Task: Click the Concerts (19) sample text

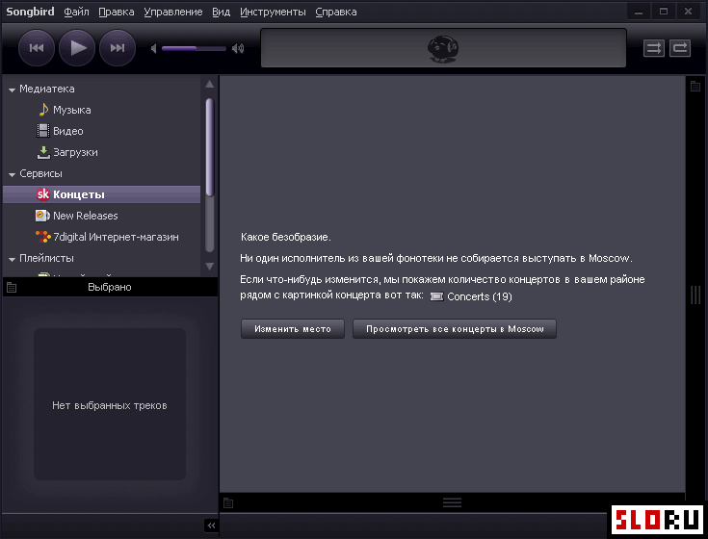Action: point(480,296)
